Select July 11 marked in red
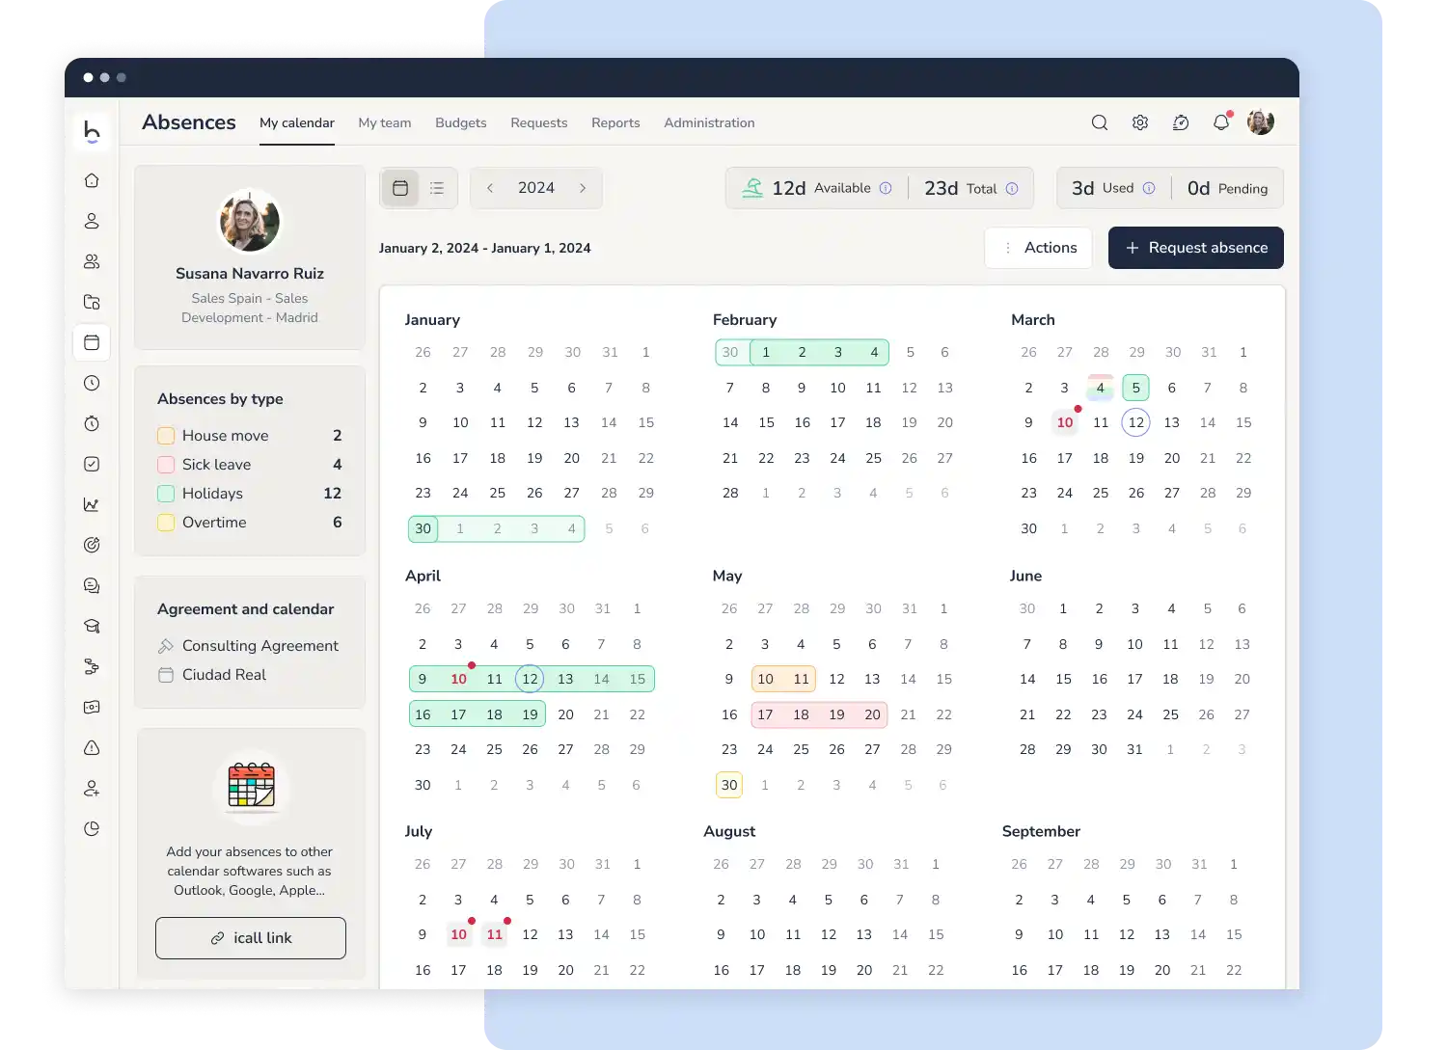This screenshot has width=1447, height=1050. [495, 934]
